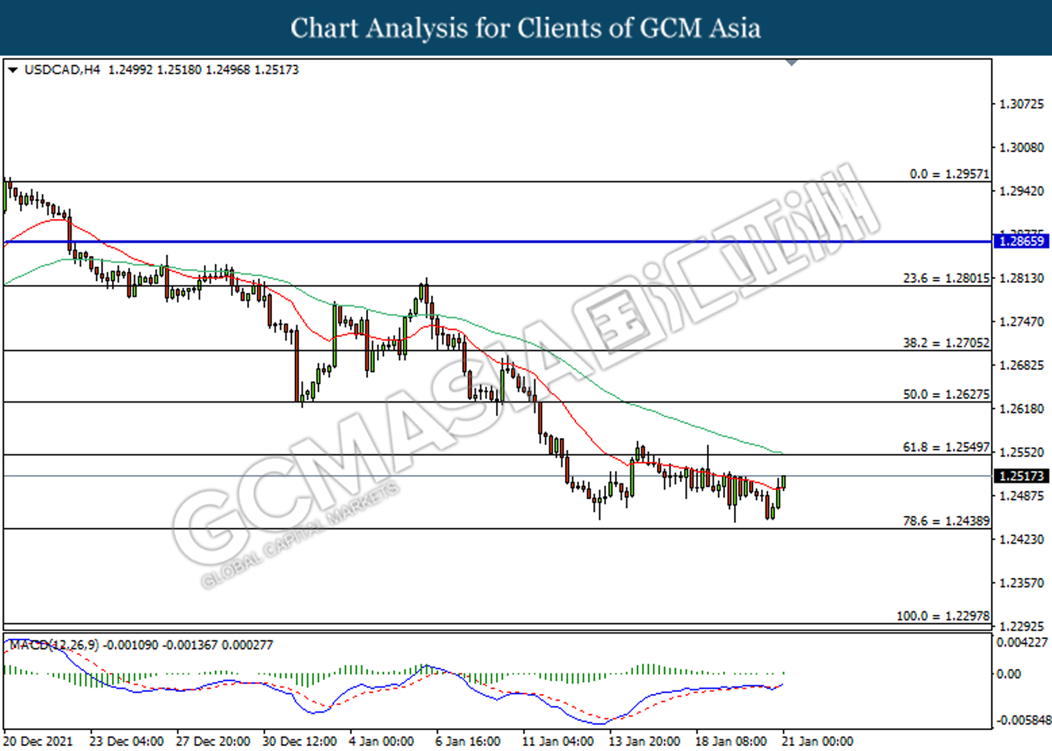Click the price axis value 1.26825
This screenshot has width=1052, height=751.
click(x=1021, y=366)
